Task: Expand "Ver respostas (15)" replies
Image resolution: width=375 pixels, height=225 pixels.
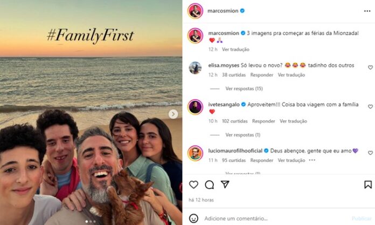Action: coord(244,88)
